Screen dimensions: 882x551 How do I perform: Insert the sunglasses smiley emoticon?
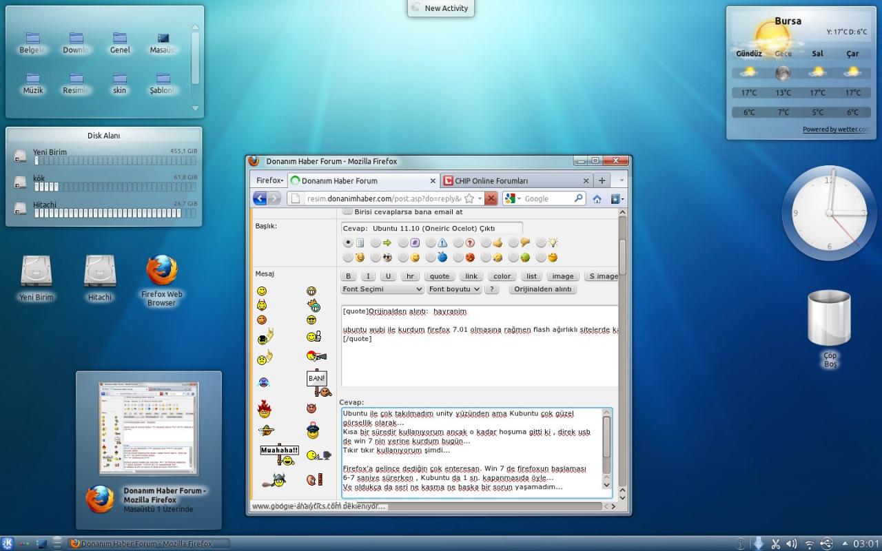tap(312, 320)
